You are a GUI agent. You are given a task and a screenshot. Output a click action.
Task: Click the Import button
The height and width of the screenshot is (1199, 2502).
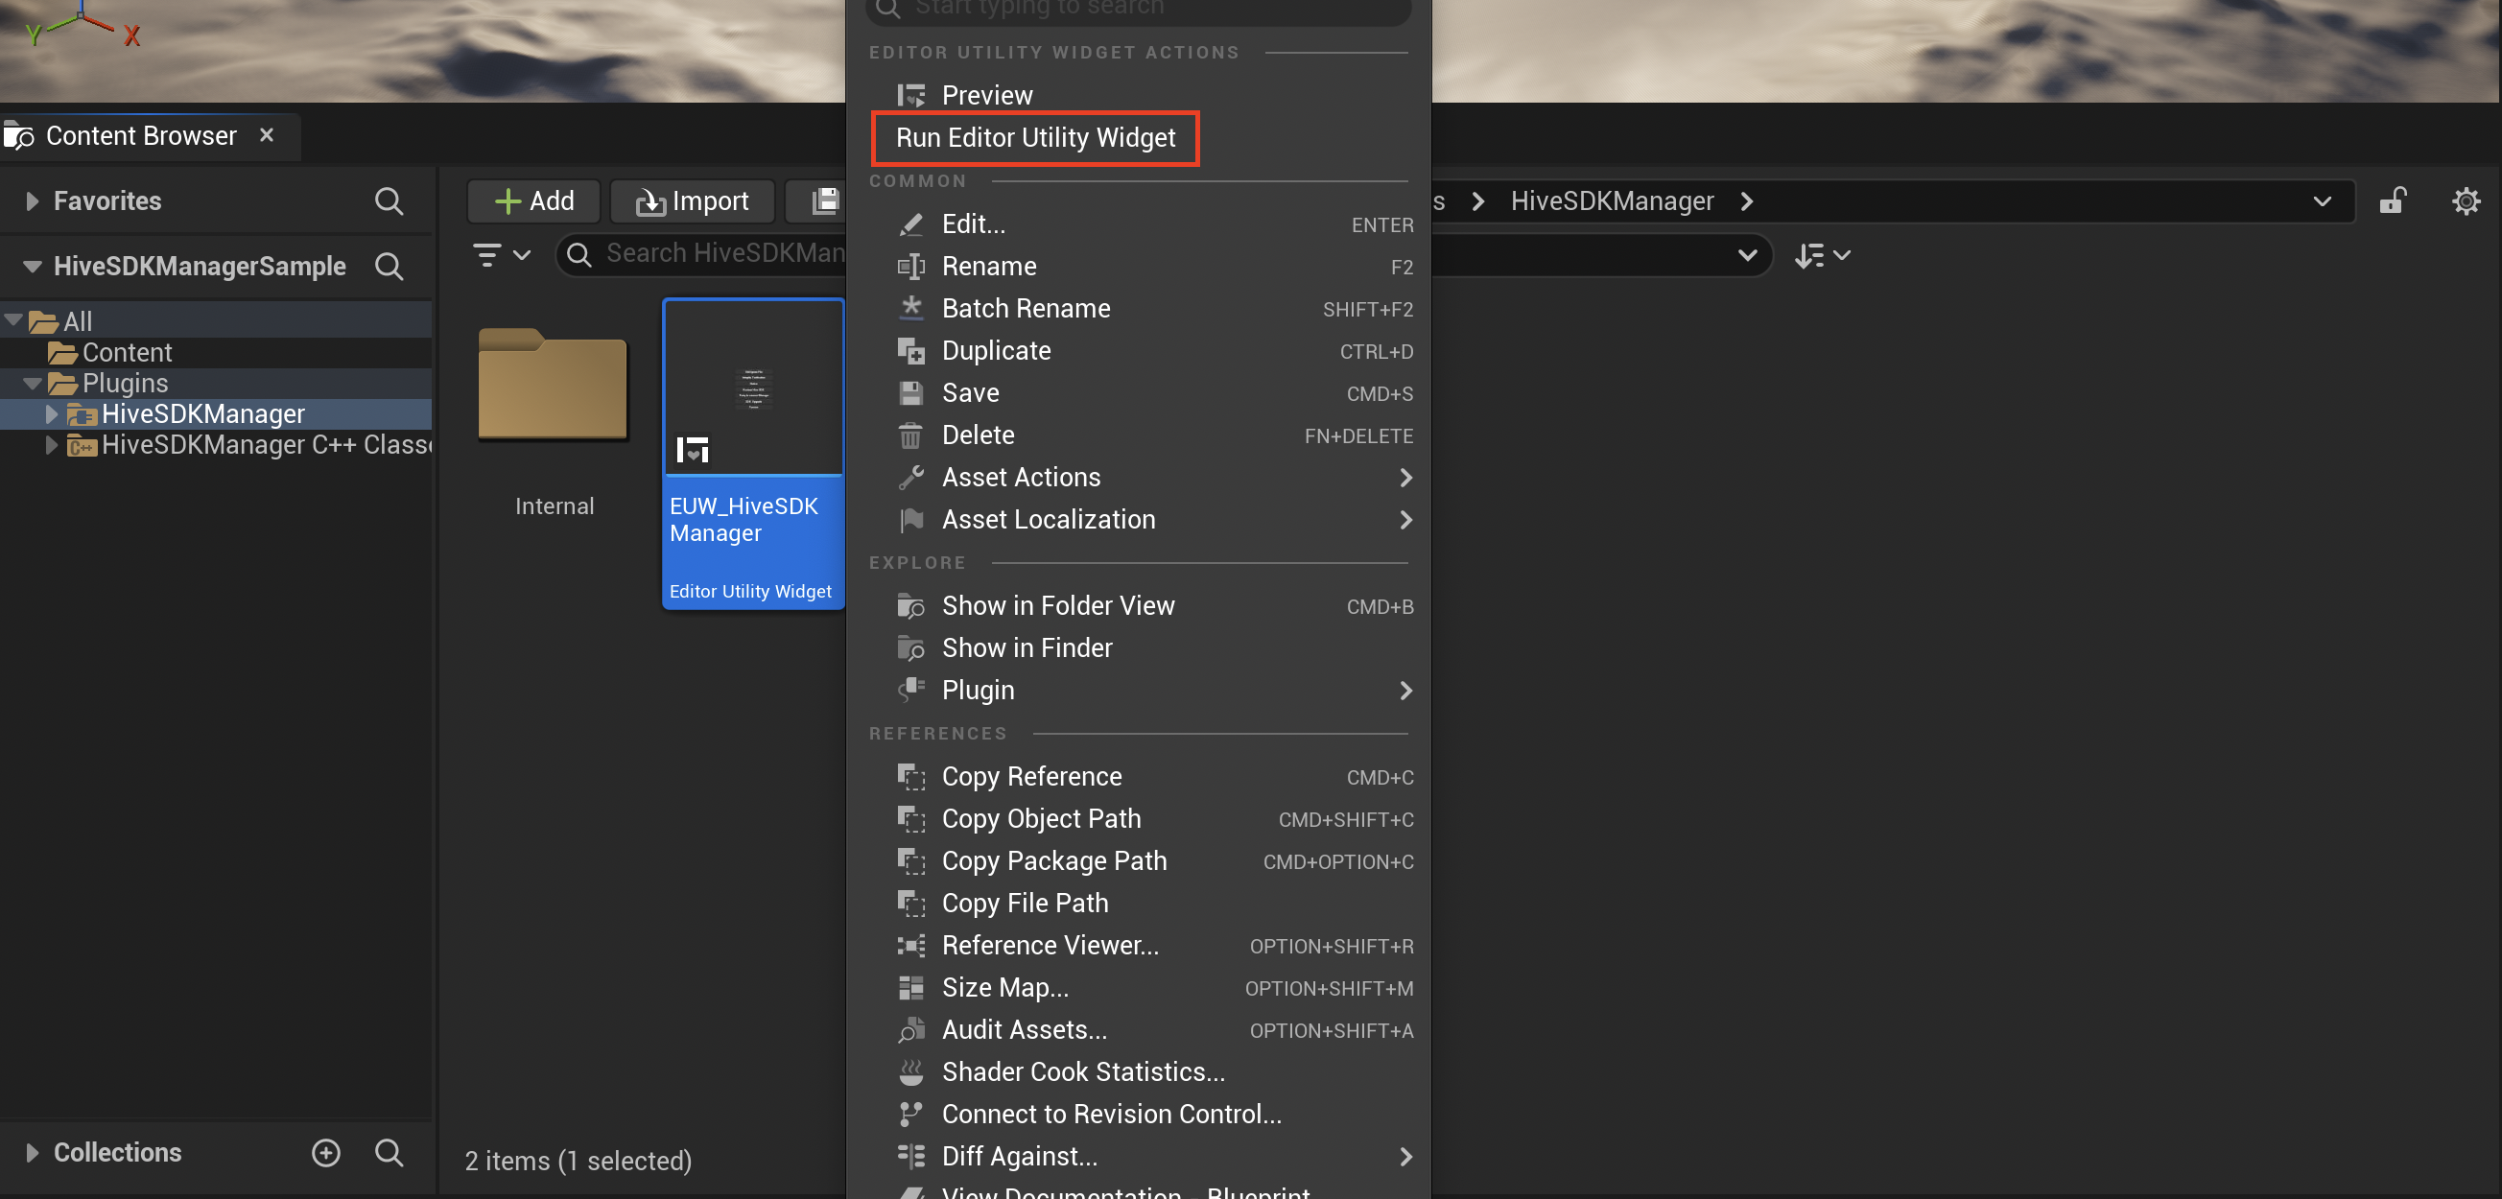693,201
